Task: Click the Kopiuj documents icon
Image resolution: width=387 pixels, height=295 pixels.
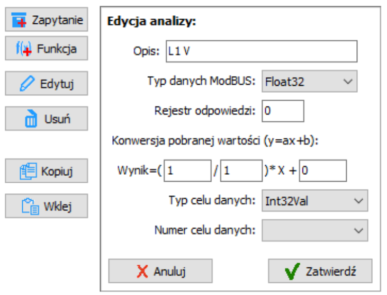Action: pos(28,171)
